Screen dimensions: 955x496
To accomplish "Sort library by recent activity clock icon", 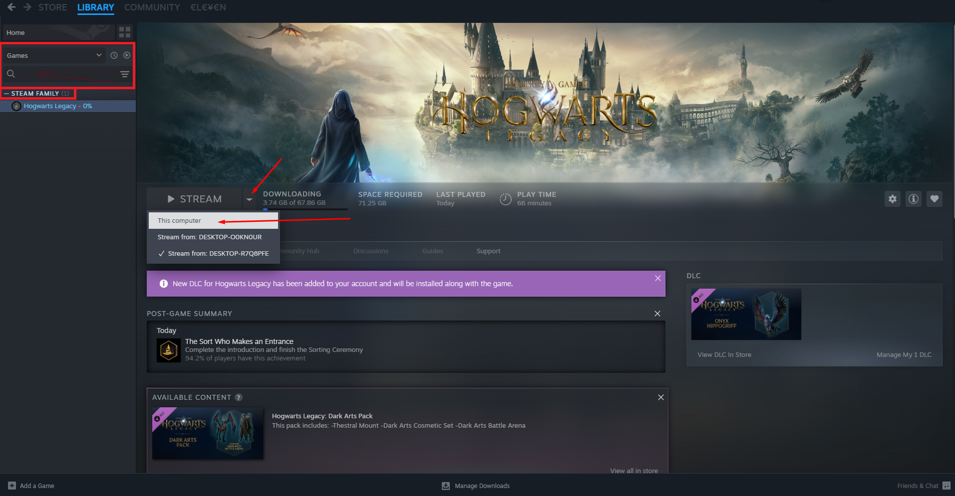I will (114, 55).
